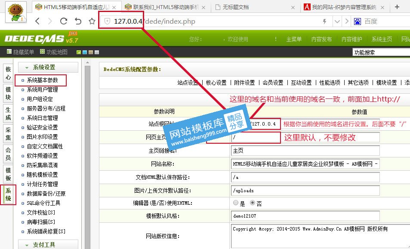
Task: Bookmark the page with the star icon
Action: pyautogui.click(x=92, y=21)
